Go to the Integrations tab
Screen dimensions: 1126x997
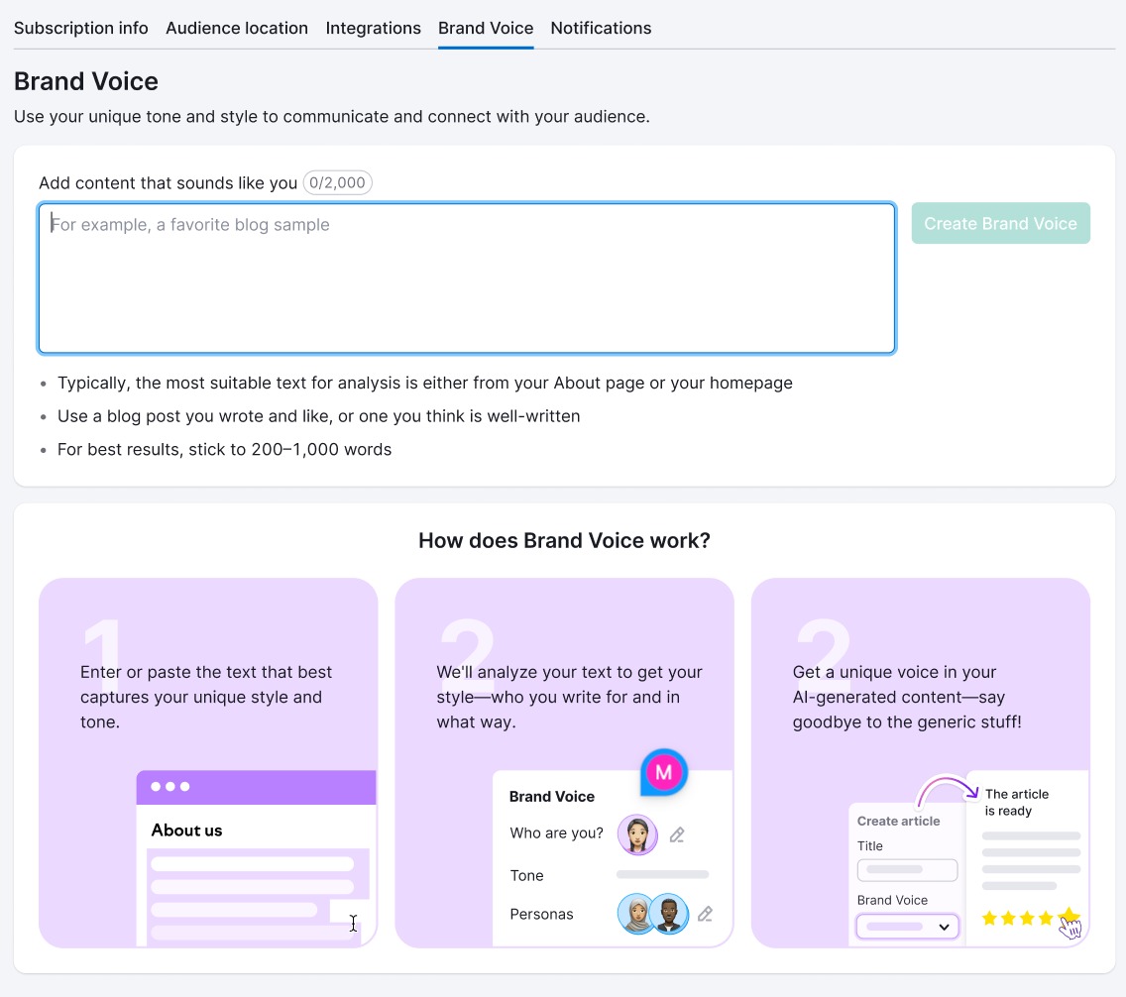pos(373,28)
